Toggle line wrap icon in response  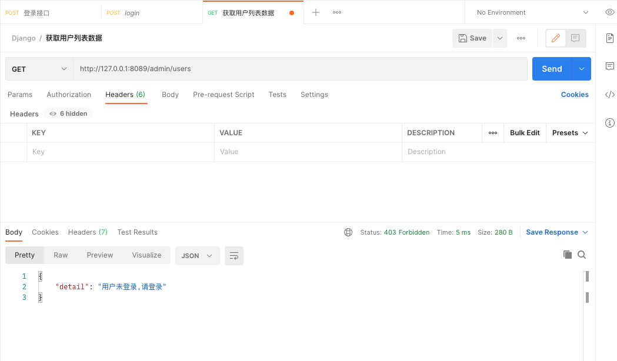pos(234,256)
